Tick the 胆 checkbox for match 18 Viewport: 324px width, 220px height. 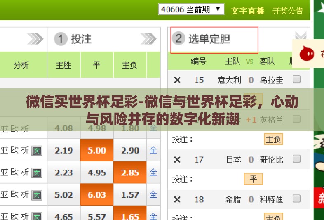tap(296, 199)
